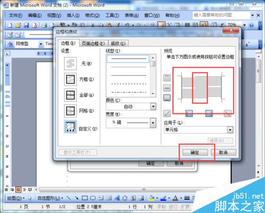Select the Line drawing tool
The image size is (265, 213).
[x=69, y=198]
